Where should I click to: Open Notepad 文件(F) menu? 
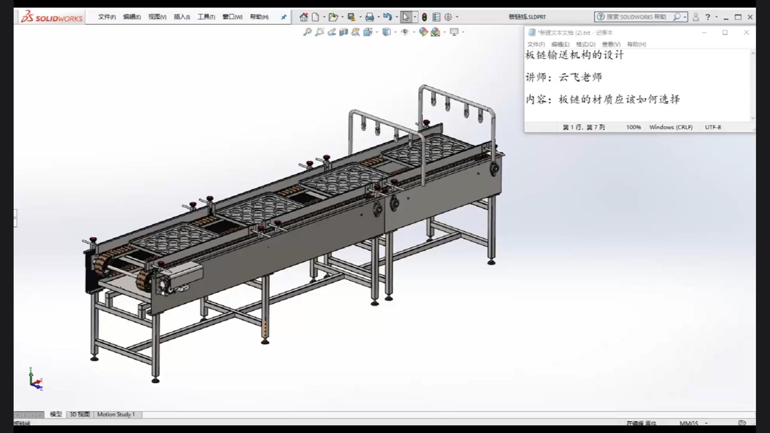pyautogui.click(x=536, y=44)
